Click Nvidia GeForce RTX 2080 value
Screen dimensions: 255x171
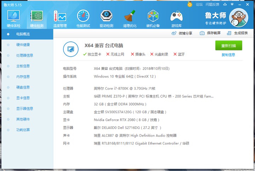click(x=126, y=120)
